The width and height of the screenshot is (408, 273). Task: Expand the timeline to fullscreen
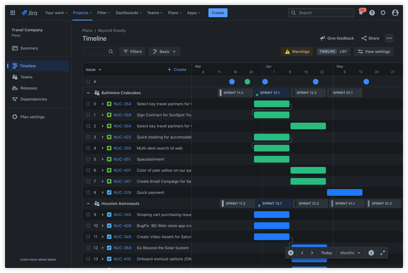382,253
